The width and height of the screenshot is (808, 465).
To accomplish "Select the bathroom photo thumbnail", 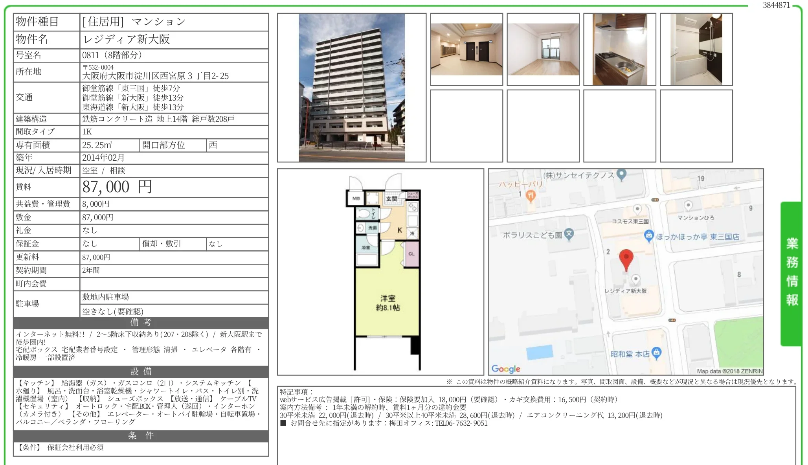I will tap(696, 49).
